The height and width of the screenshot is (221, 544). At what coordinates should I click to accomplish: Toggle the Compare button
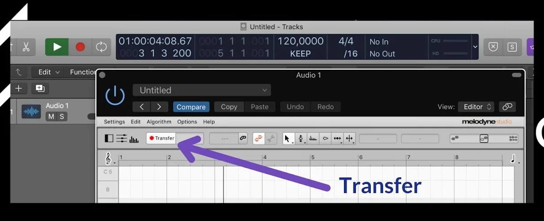click(x=191, y=107)
